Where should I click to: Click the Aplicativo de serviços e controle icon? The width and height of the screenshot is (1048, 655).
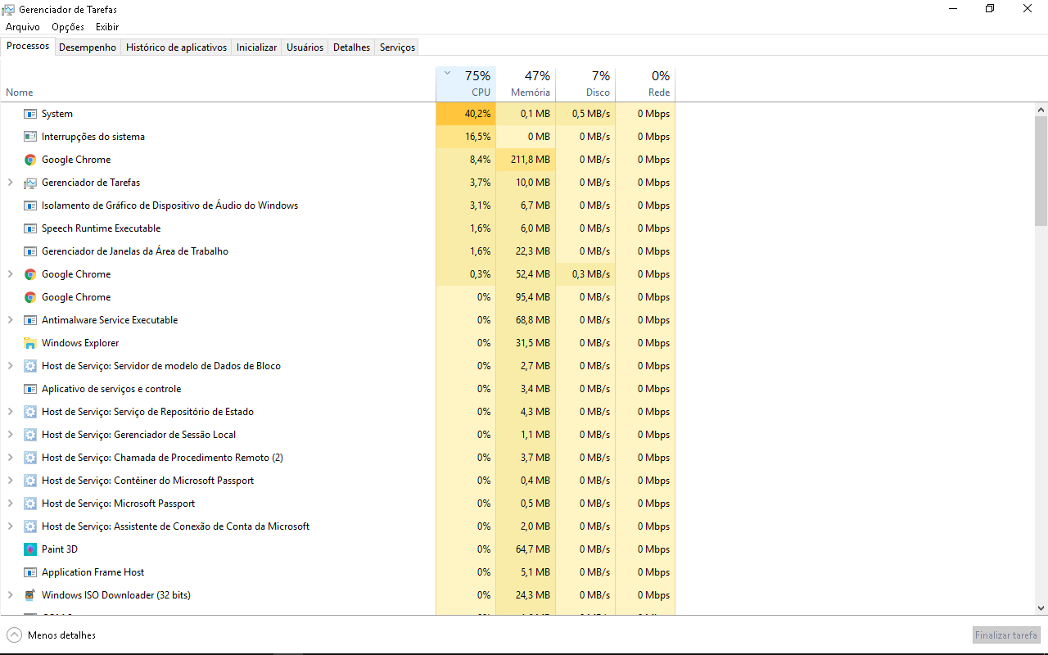tap(30, 389)
